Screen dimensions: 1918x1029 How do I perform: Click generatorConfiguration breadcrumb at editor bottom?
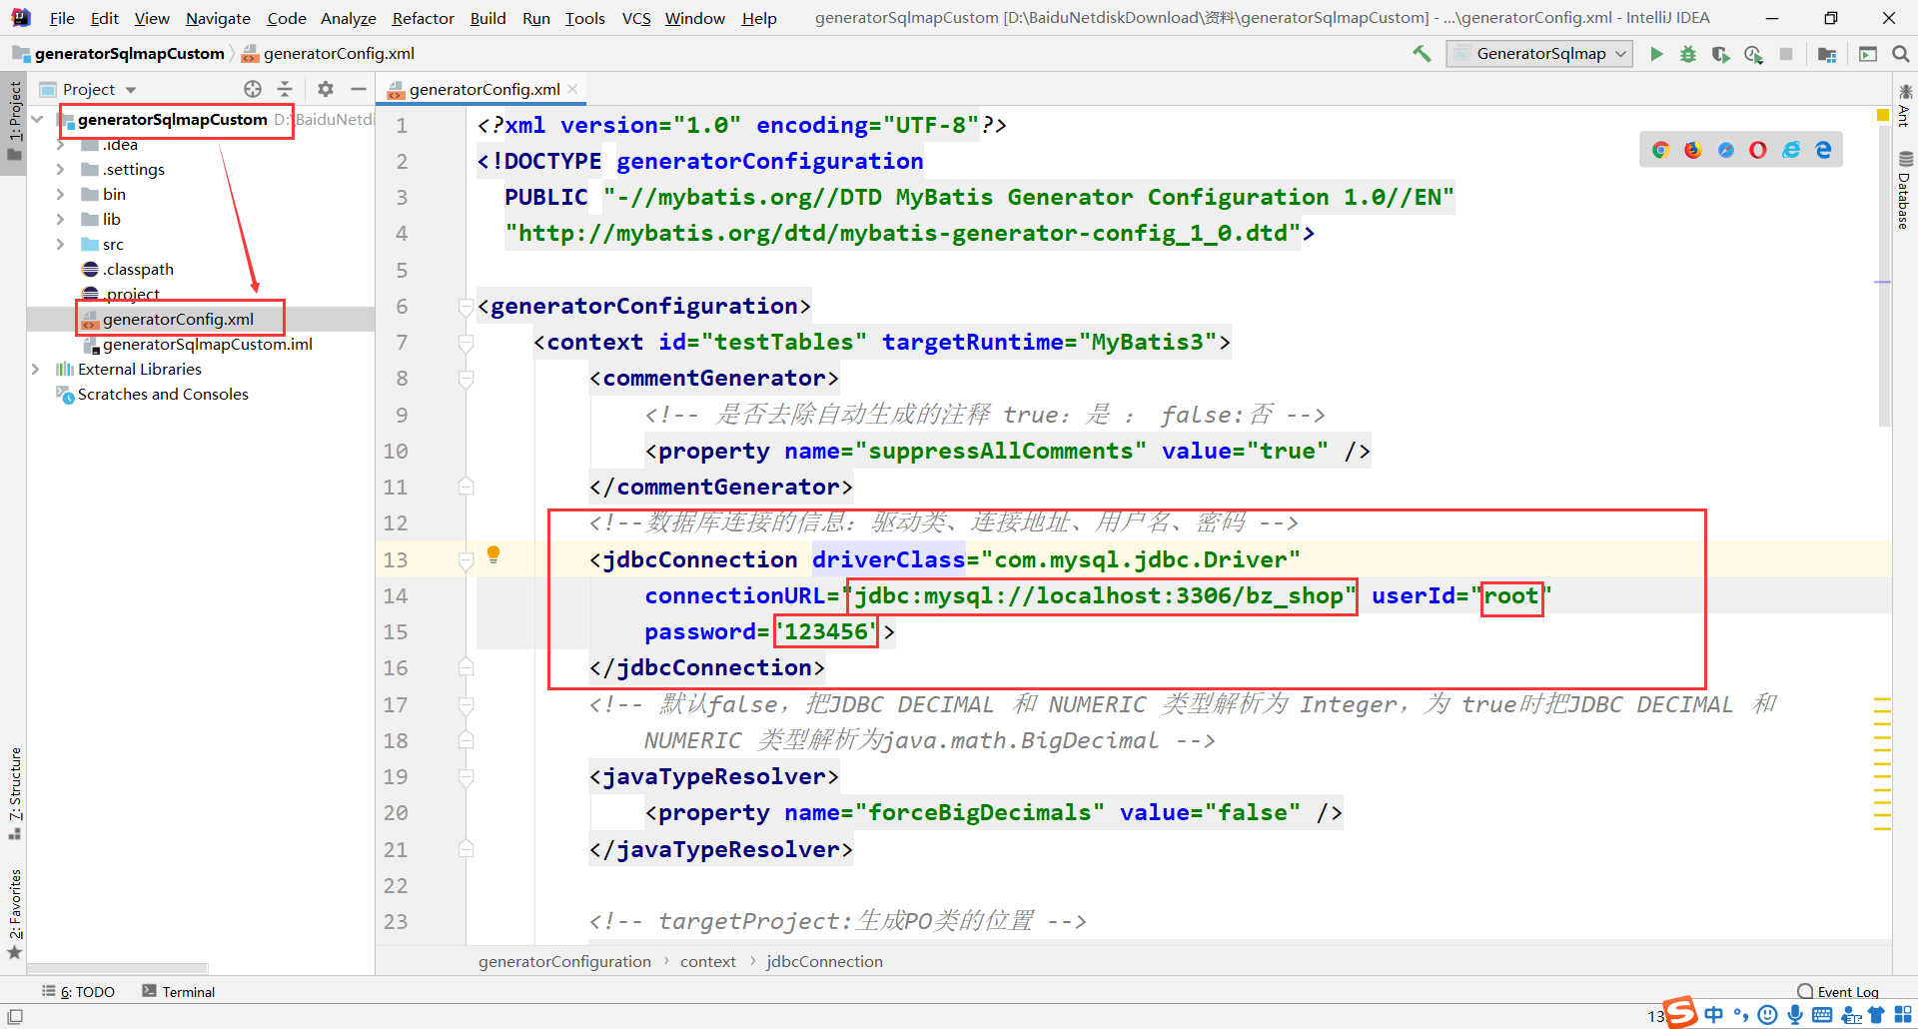[564, 961]
